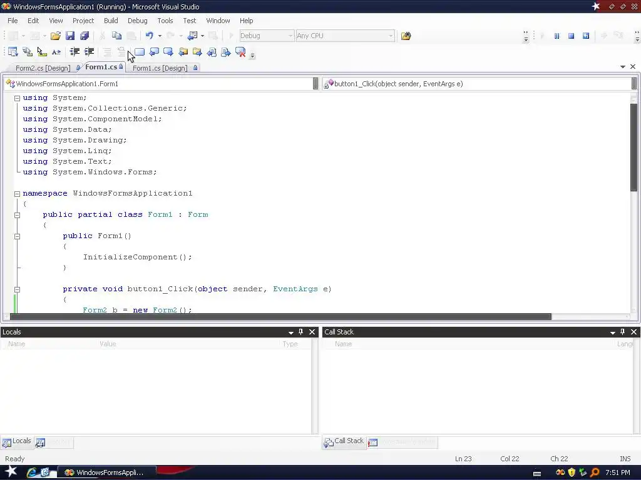Viewport: 641px width, 480px height.
Task: Toggle auto-hide pin on the Call Stack panel
Action: coord(623,332)
